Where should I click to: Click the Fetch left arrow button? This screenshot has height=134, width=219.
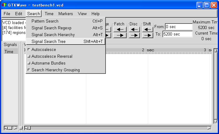120,29
